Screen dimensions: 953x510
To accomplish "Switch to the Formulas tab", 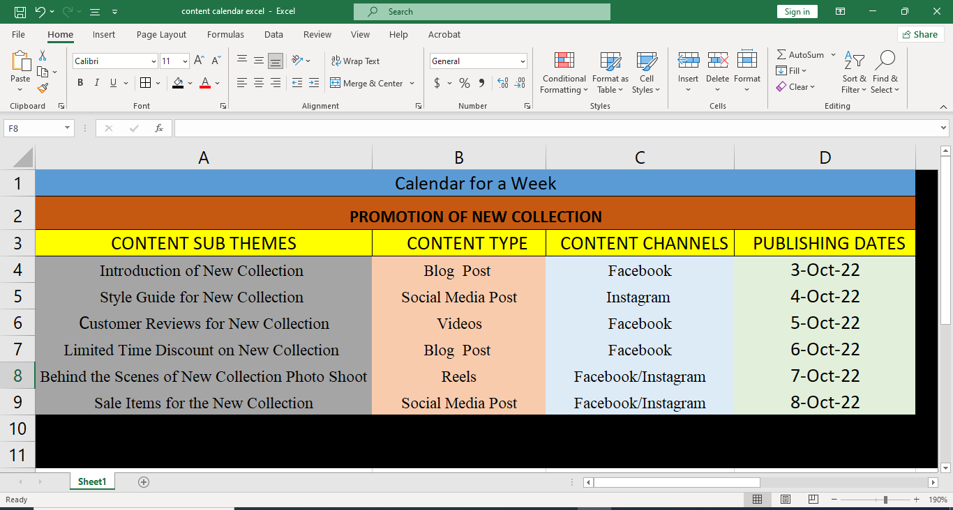I will pyautogui.click(x=225, y=34).
